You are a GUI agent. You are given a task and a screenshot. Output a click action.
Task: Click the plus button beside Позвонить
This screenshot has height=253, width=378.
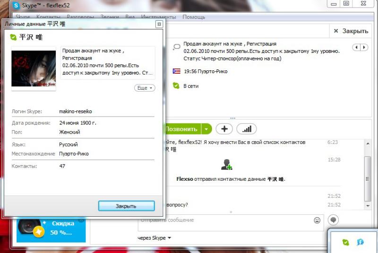pos(224,129)
